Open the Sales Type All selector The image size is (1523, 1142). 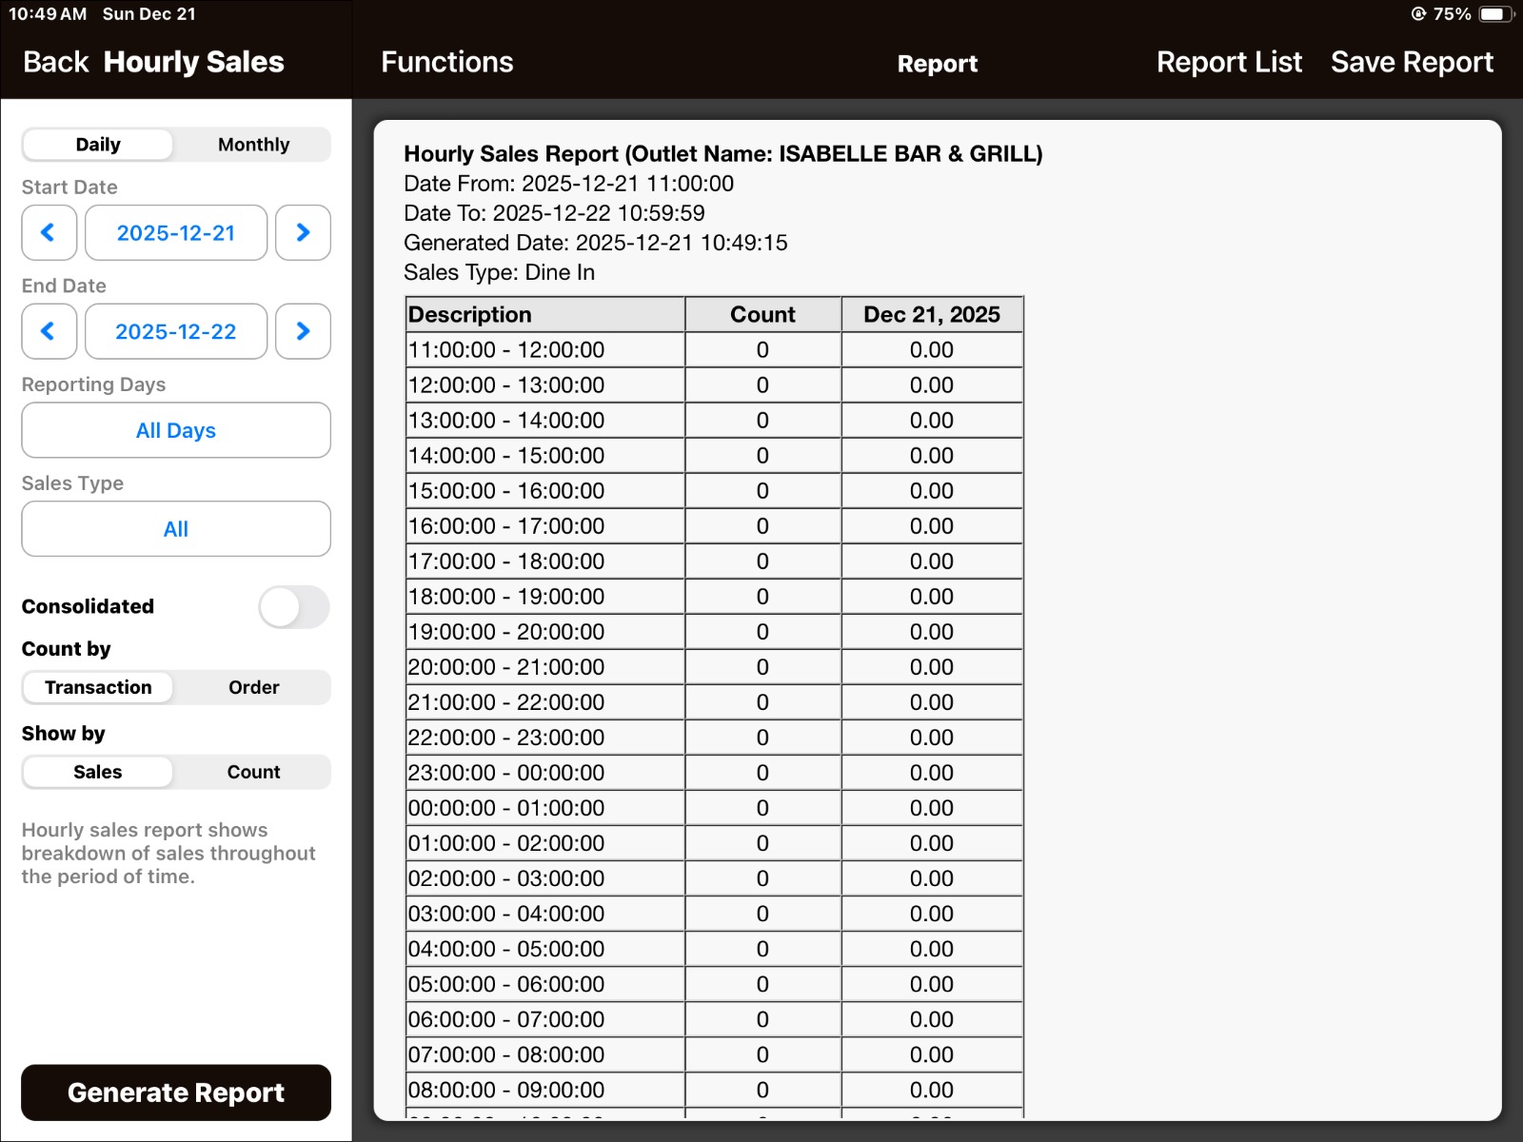point(176,529)
